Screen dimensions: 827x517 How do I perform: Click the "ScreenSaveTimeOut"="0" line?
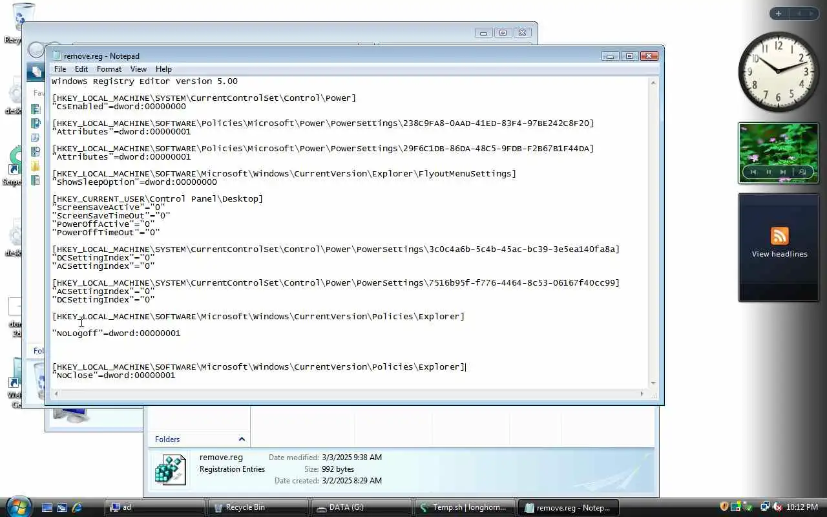click(x=111, y=216)
